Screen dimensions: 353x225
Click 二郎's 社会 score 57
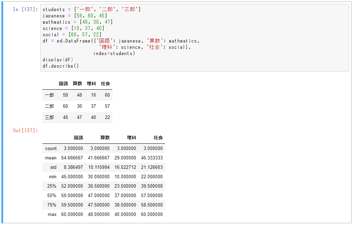point(107,106)
